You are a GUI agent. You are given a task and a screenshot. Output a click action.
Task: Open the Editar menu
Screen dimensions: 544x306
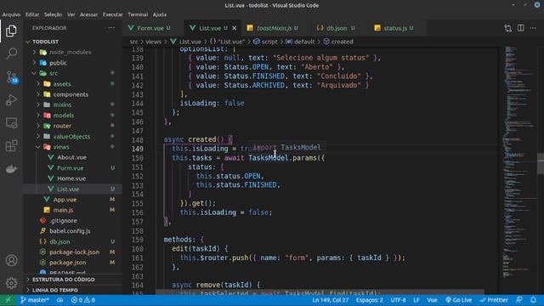pyautogui.click(x=32, y=14)
